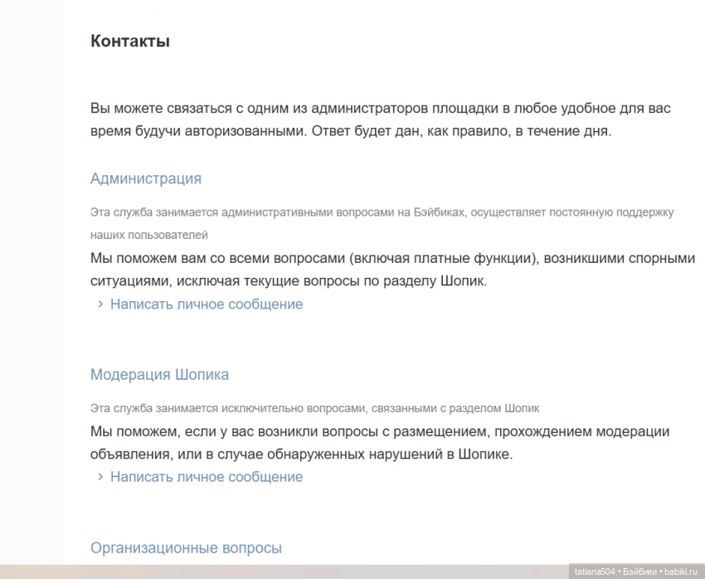
Task: Click the Контакты page heading
Action: coord(130,41)
